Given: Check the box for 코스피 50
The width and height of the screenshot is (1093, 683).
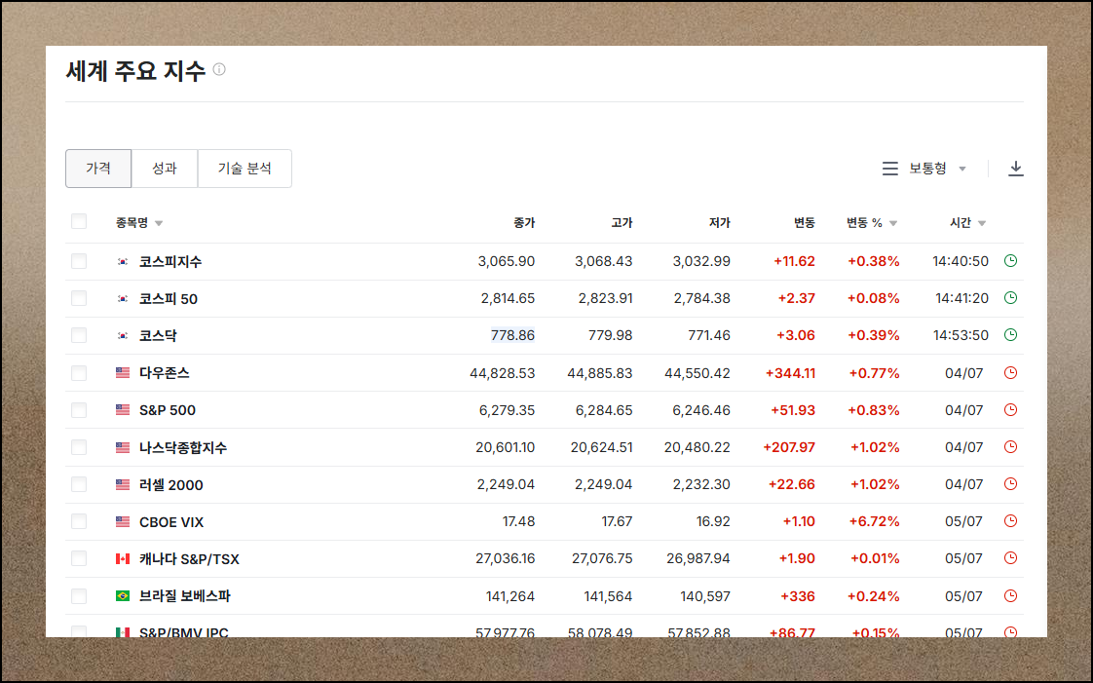Looking at the screenshot, I should tap(79, 297).
